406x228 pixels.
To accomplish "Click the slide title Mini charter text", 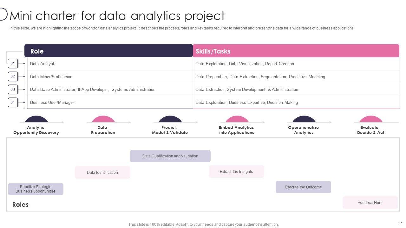I will [x=117, y=16].
